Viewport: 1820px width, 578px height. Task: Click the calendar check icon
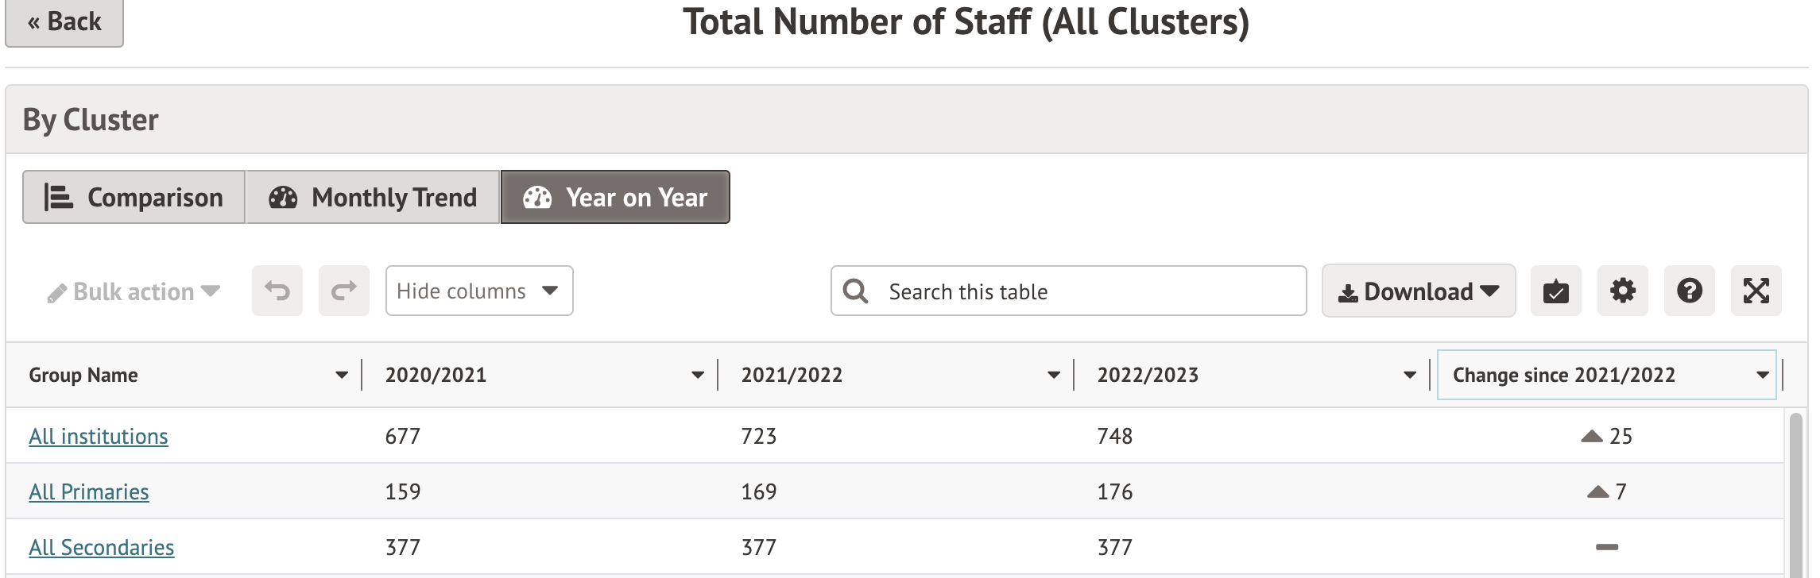click(x=1555, y=291)
